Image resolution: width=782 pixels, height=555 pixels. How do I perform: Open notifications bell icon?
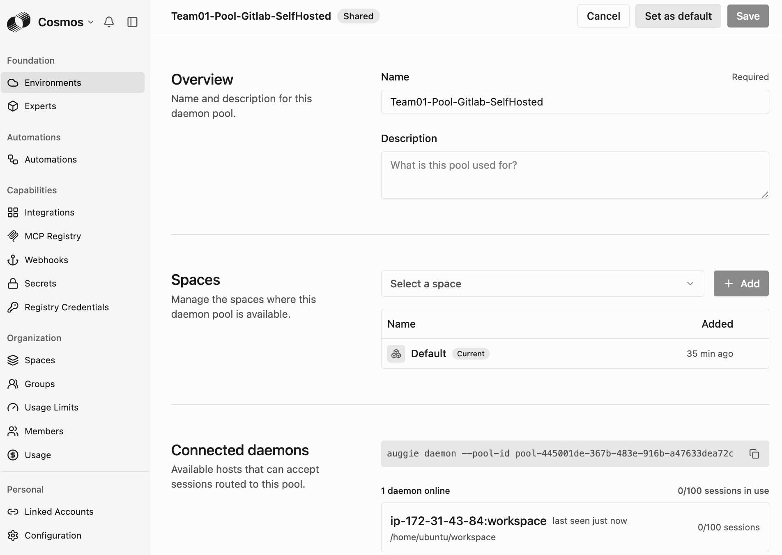tap(109, 22)
